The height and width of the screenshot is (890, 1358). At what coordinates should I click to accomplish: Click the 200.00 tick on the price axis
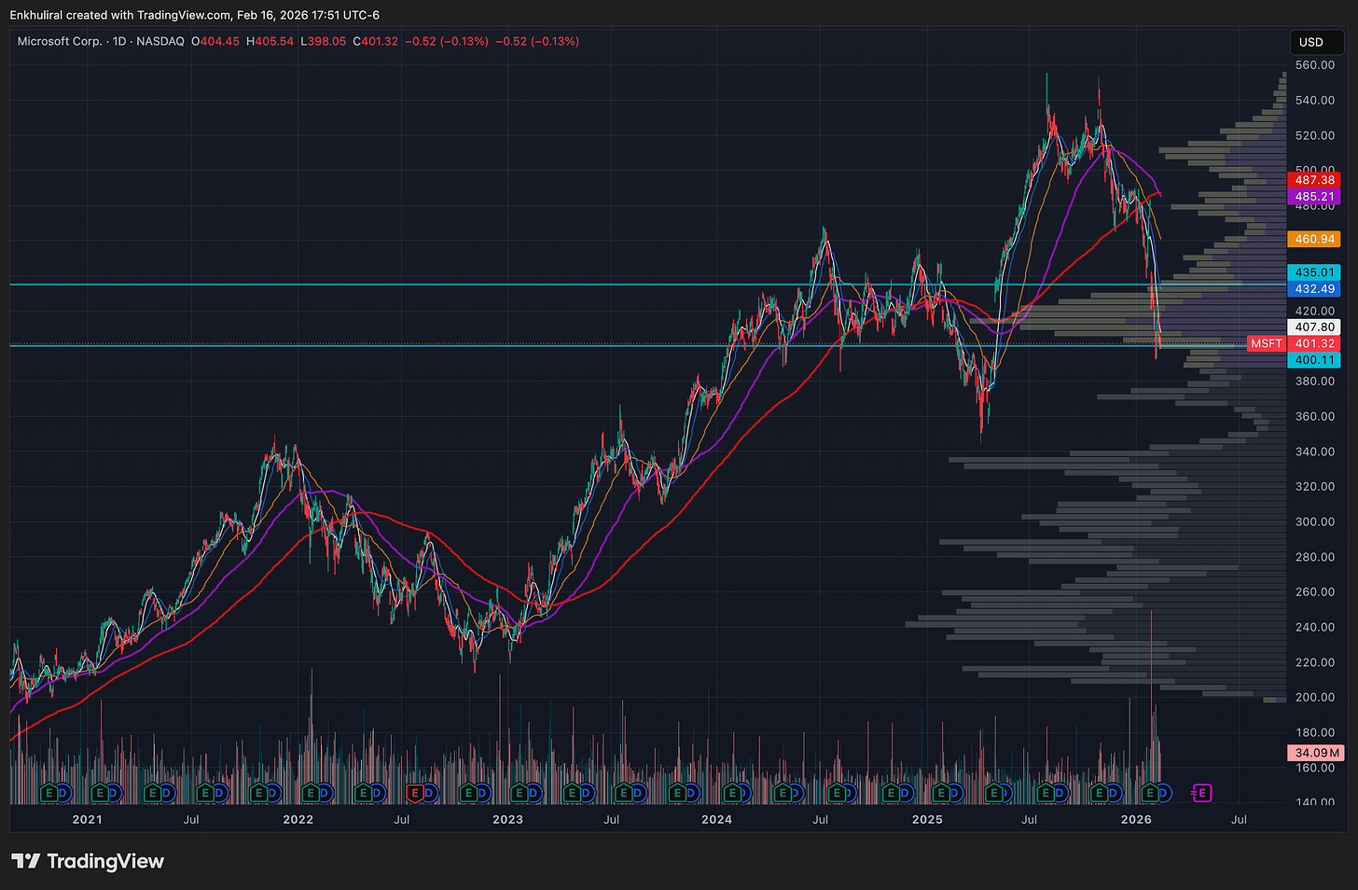tap(1314, 697)
